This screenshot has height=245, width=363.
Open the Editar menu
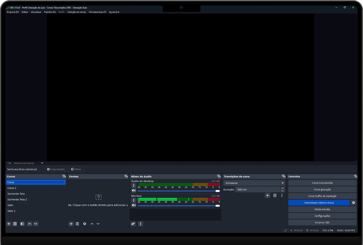pyautogui.click(x=25, y=12)
